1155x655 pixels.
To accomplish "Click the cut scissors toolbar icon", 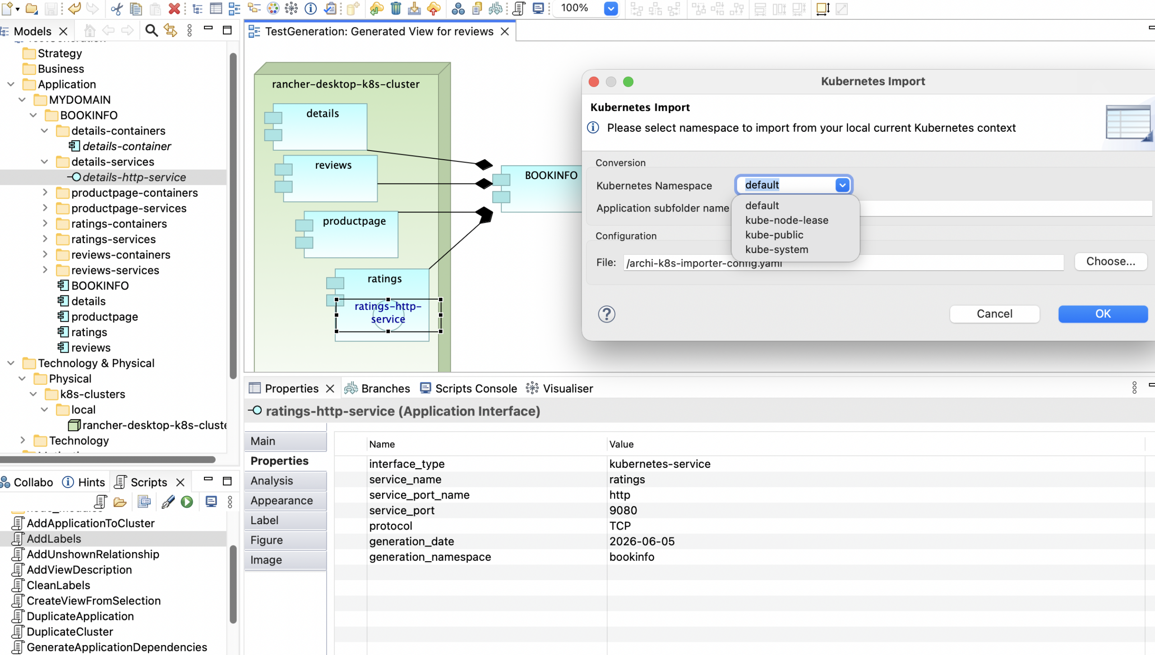I will 116,8.
